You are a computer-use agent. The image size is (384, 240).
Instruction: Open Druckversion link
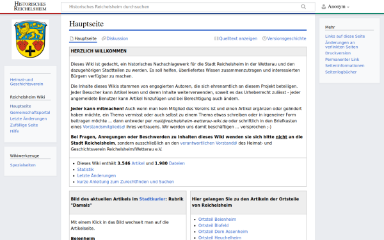[x=338, y=53]
